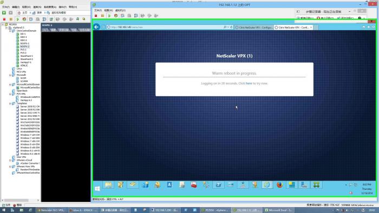Viewport: 379px width, 213px height.
Task: Collapse the PE2950 root node
Action: click(x=3, y=25)
